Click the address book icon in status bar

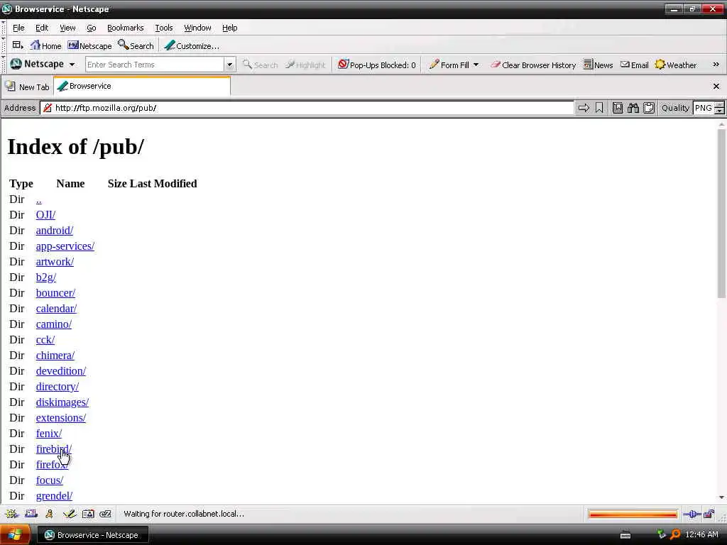pyautogui.click(x=88, y=514)
